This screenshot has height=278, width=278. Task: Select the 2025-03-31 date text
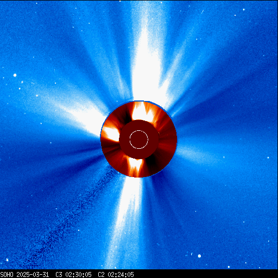33,275
